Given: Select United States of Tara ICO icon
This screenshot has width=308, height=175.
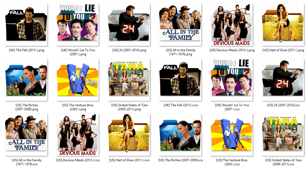Looking at the screenshot, I should coord(283,135).
